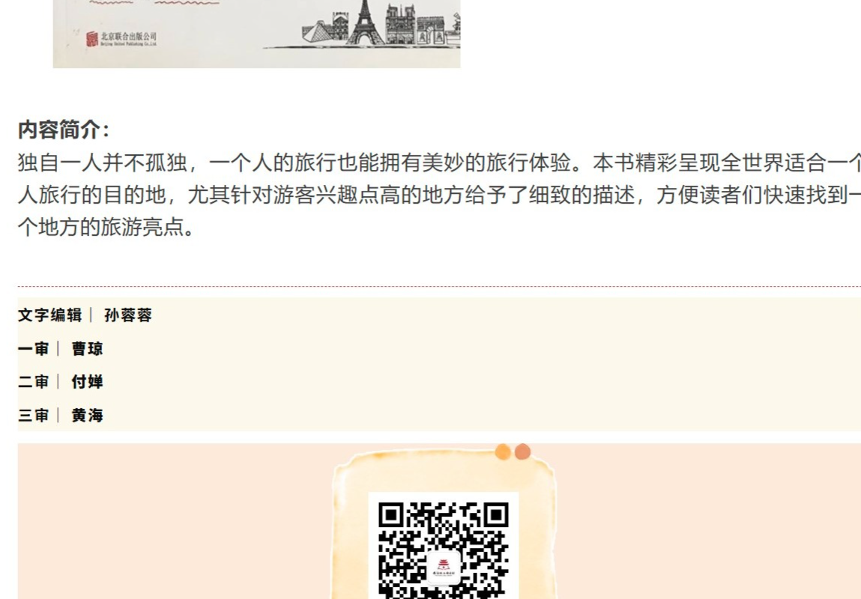861x599 pixels.
Task: Click the 三审 label
Action: click(x=34, y=416)
